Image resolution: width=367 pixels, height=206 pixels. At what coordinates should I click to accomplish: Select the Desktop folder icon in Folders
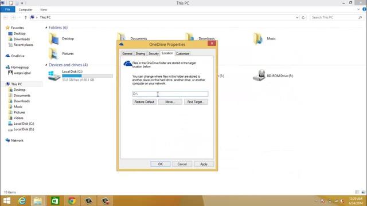click(x=54, y=38)
